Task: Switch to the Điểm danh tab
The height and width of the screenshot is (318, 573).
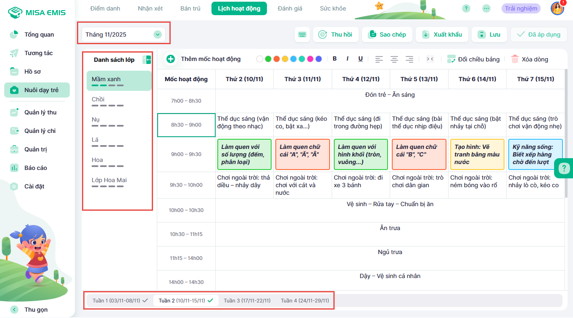Action: click(105, 8)
